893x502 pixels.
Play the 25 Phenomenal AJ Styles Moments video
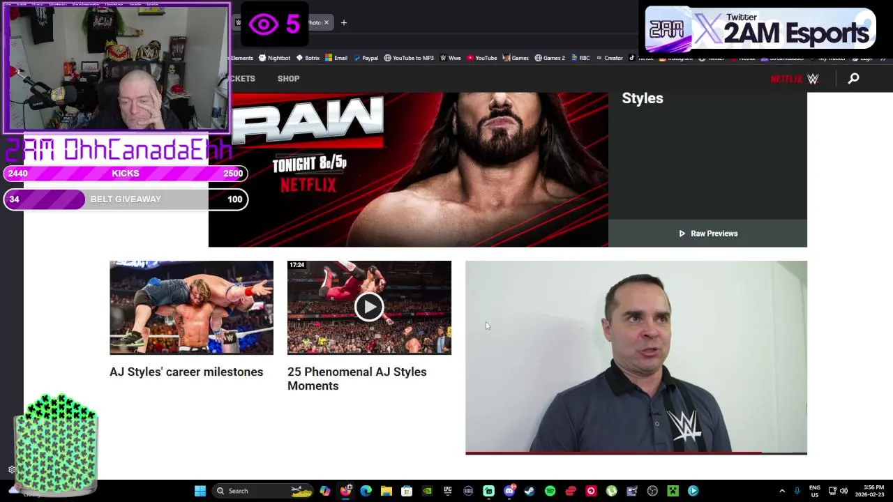369,307
